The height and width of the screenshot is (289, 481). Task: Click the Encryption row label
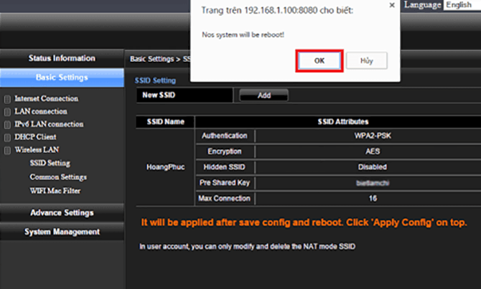click(x=225, y=151)
